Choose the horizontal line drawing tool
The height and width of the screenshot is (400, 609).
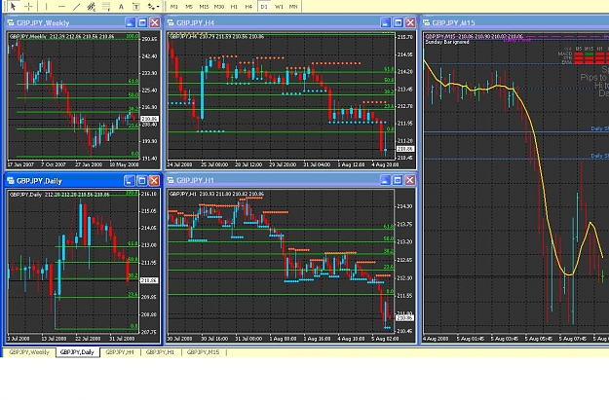click(x=61, y=6)
